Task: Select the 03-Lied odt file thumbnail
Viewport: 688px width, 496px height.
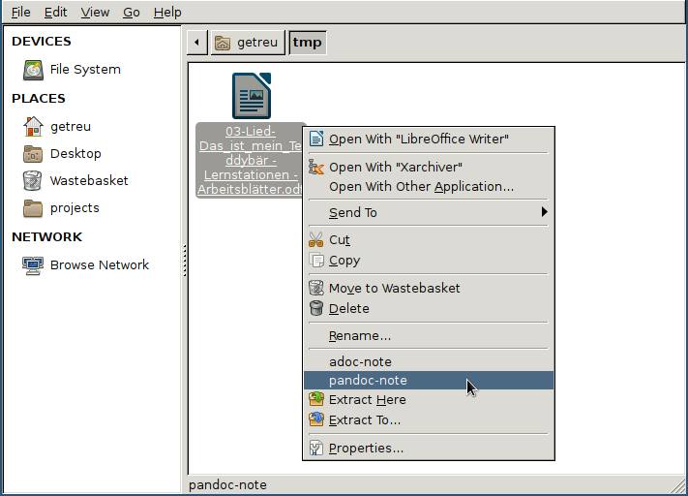Action: coord(251,95)
